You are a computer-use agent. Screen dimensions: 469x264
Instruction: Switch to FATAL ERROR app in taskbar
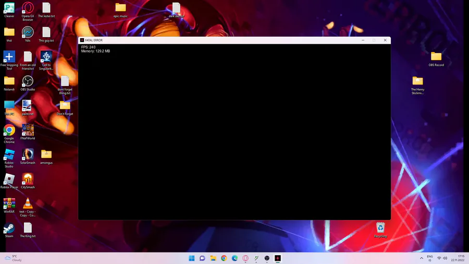(x=278, y=258)
